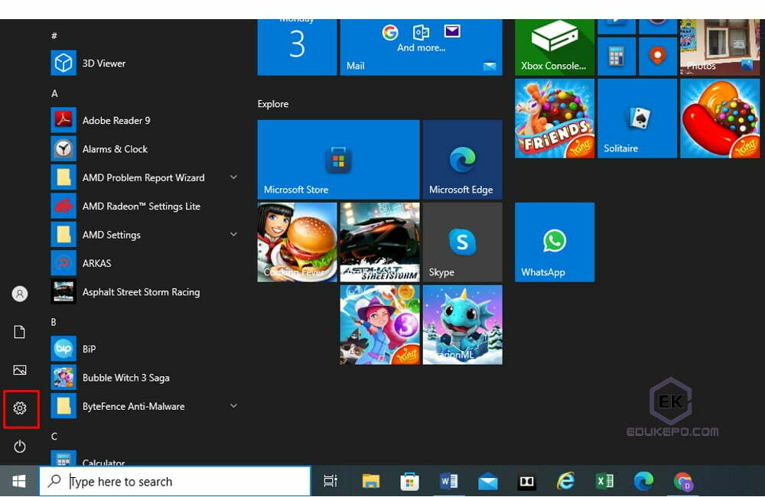Expand the ByteFence Anti-Malware entry
The image size is (765, 497).
point(233,406)
